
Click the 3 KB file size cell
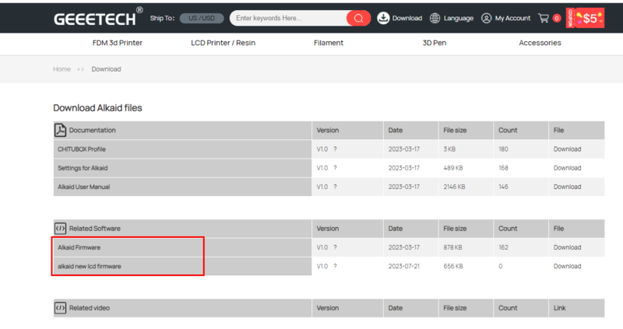(x=449, y=149)
